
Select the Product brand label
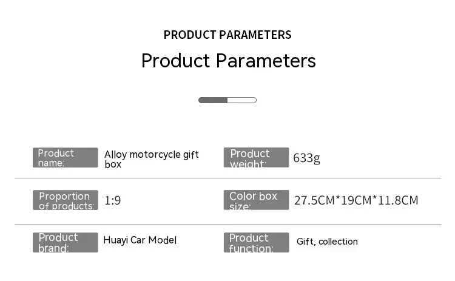coord(65,242)
